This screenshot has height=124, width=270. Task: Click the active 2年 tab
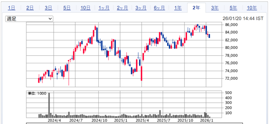pyautogui.click(x=196, y=8)
